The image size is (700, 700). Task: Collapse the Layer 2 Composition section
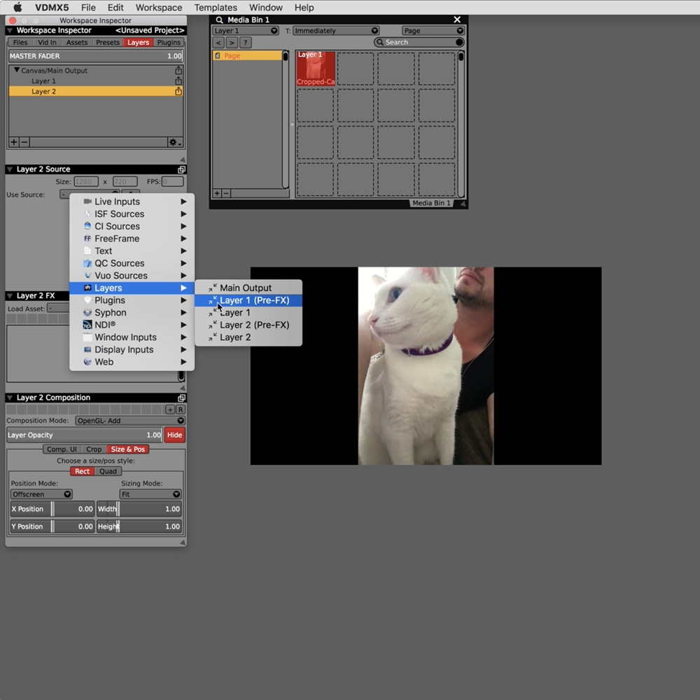pyautogui.click(x=9, y=398)
